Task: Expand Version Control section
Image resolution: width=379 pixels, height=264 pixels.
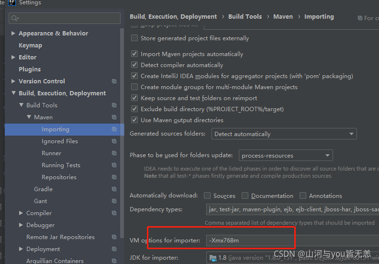Action: (13, 81)
